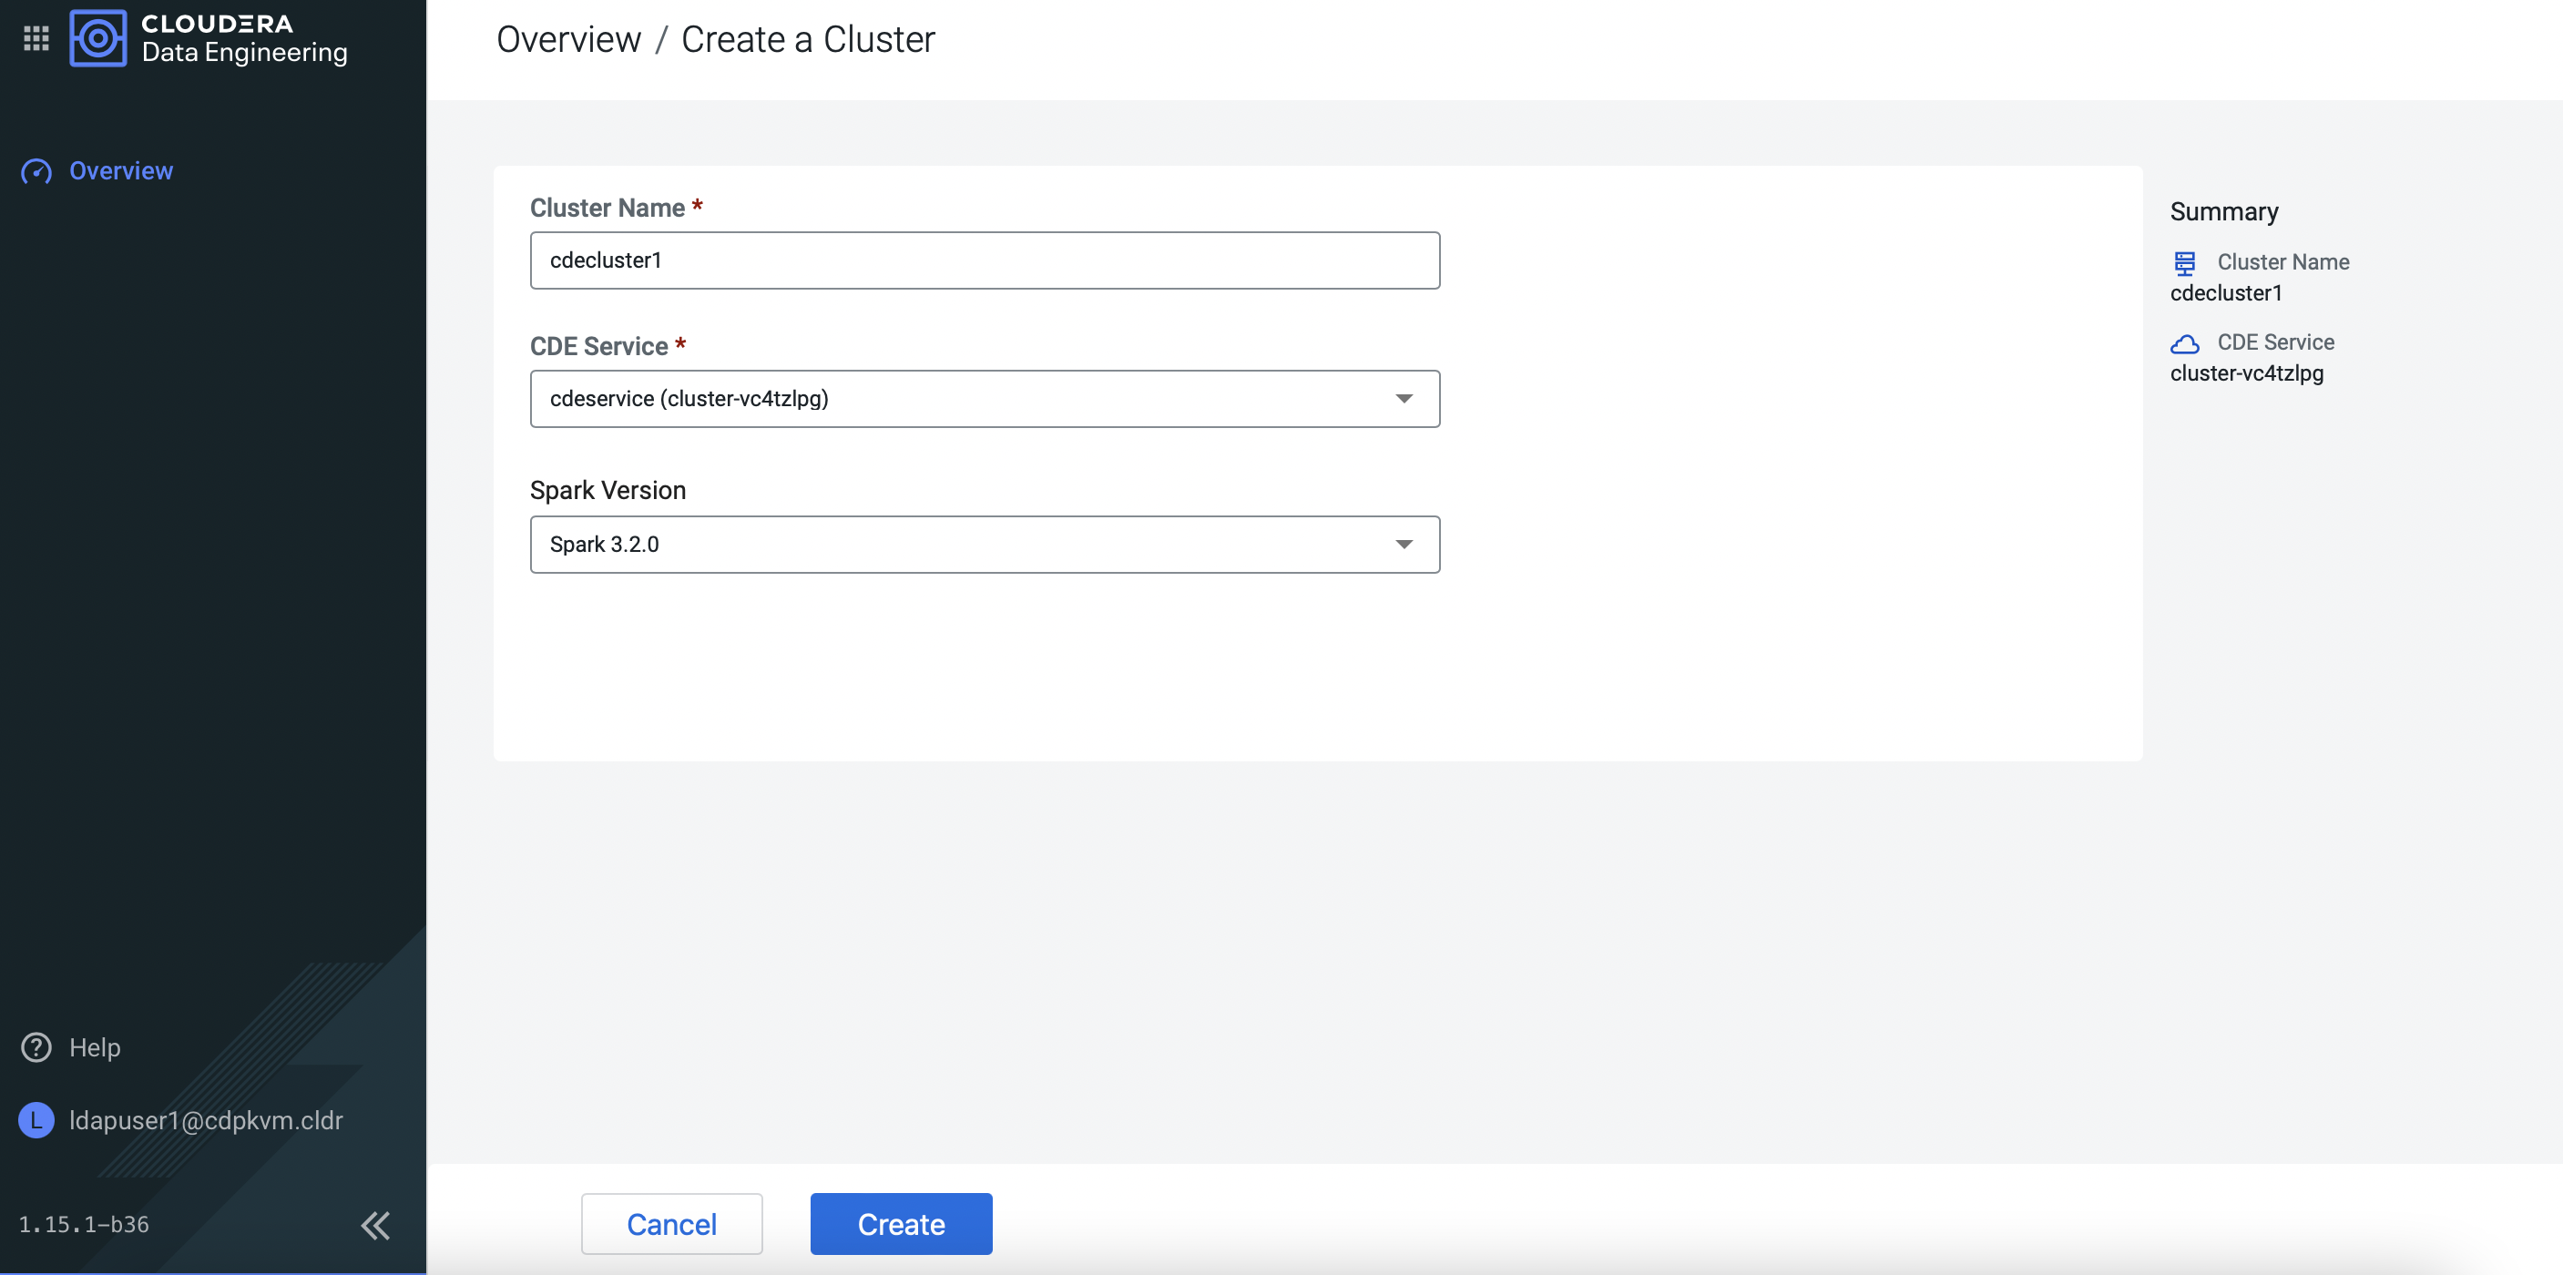The height and width of the screenshot is (1275, 2563).
Task: Expand the CDE Service dropdown arrow
Action: pyautogui.click(x=1403, y=399)
